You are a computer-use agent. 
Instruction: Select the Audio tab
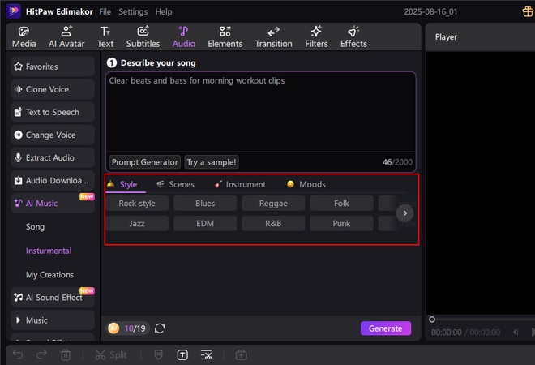click(x=183, y=36)
